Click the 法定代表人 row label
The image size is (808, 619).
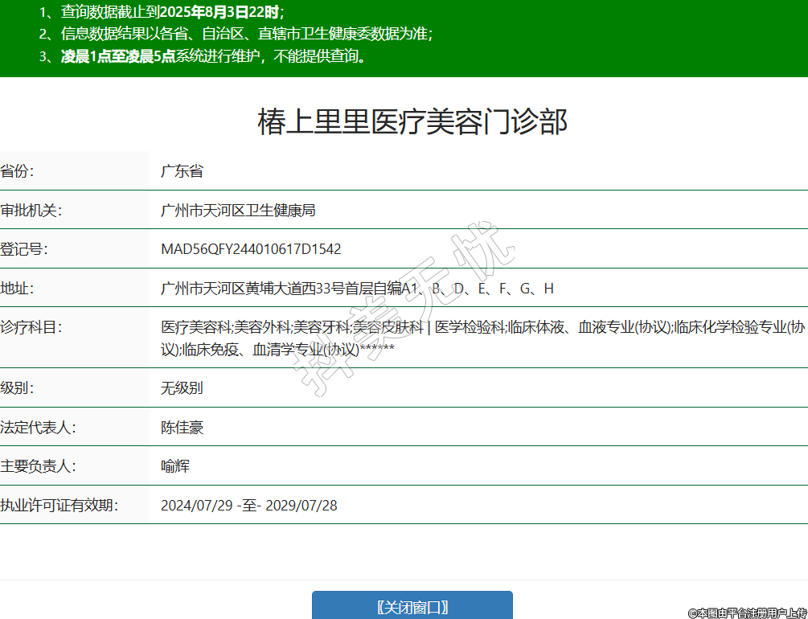(38, 428)
